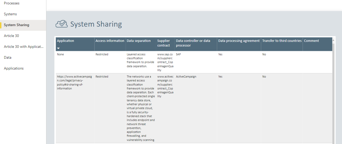
Task: Sort by the Access information column header
Action: pyautogui.click(x=110, y=41)
